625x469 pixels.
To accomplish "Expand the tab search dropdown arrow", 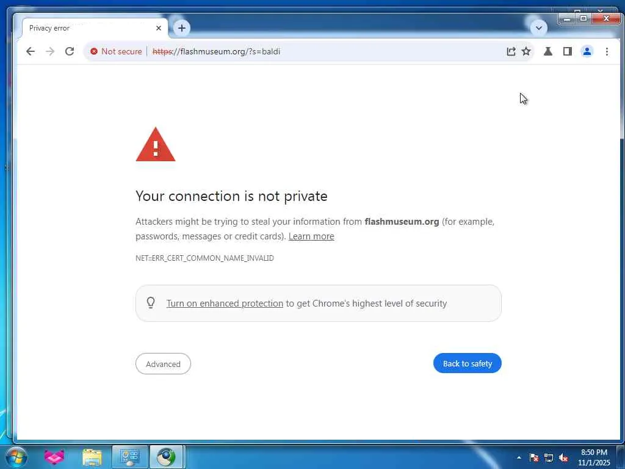I will point(538,28).
